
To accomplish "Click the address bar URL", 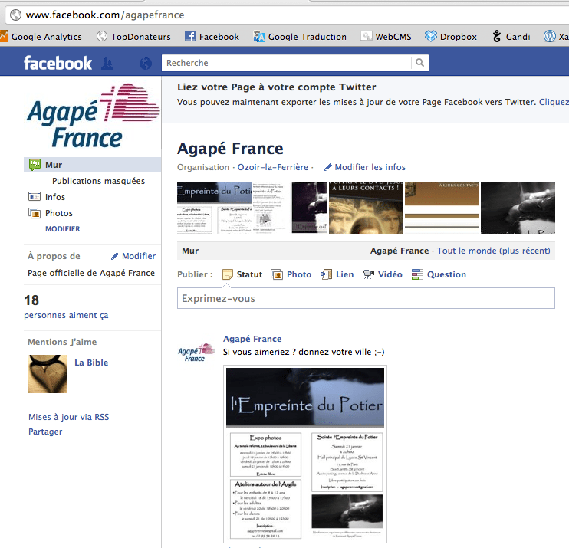I will [105, 15].
